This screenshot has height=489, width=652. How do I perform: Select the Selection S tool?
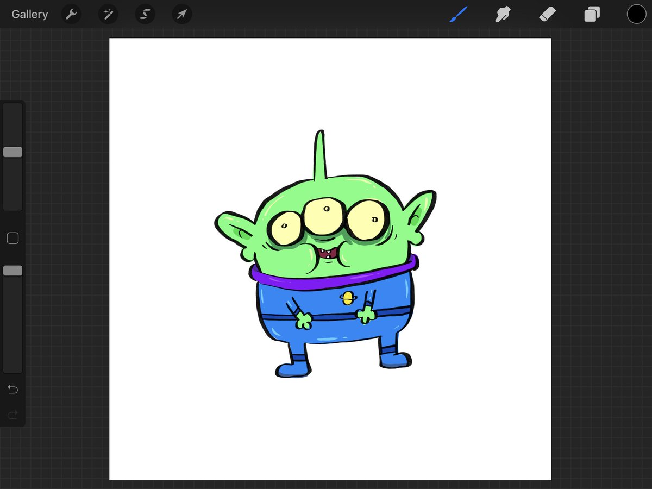[145, 14]
